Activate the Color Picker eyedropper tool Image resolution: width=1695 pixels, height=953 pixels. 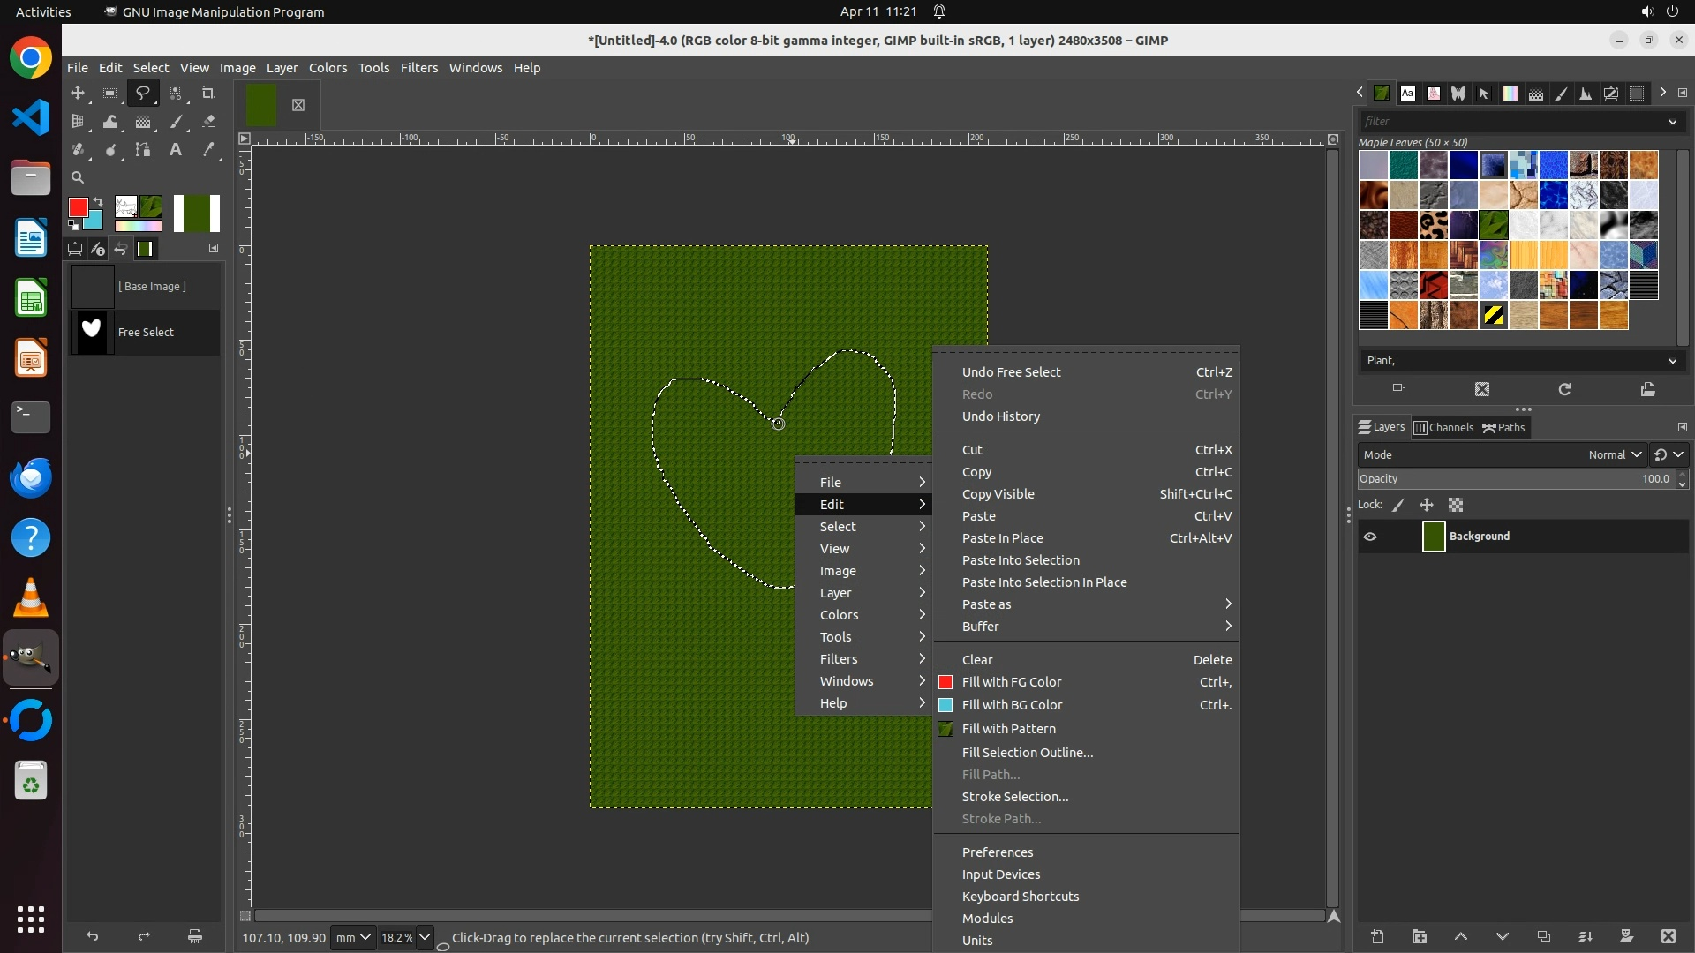tap(208, 150)
